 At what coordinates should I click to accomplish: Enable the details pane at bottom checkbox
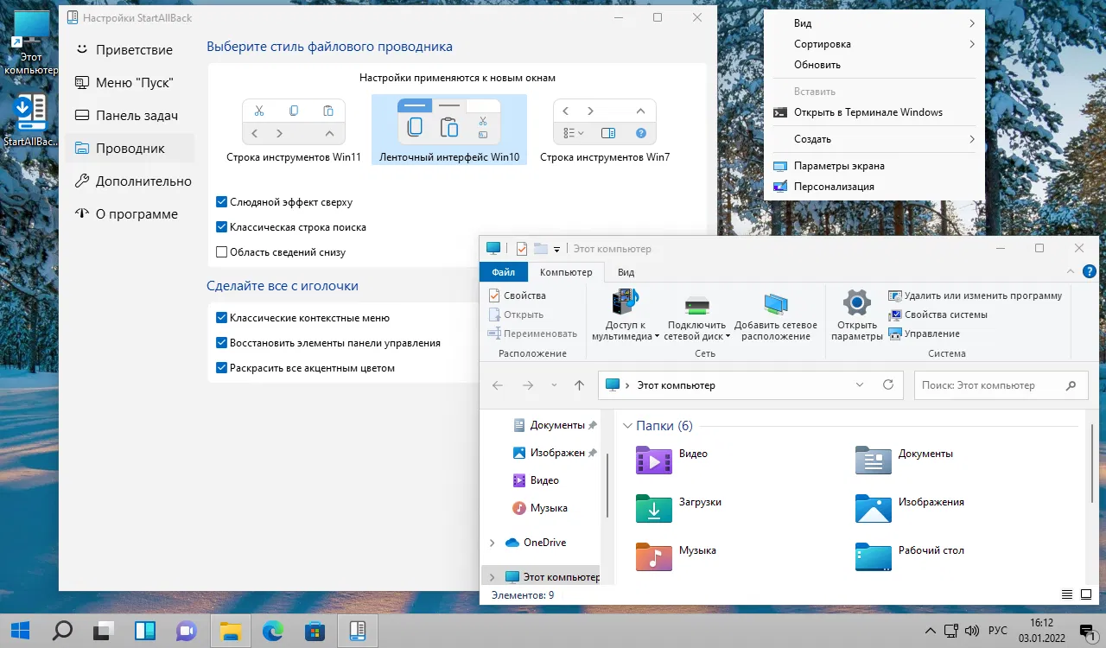222,252
